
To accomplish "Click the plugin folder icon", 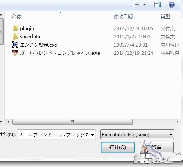I will click(x=15, y=29).
